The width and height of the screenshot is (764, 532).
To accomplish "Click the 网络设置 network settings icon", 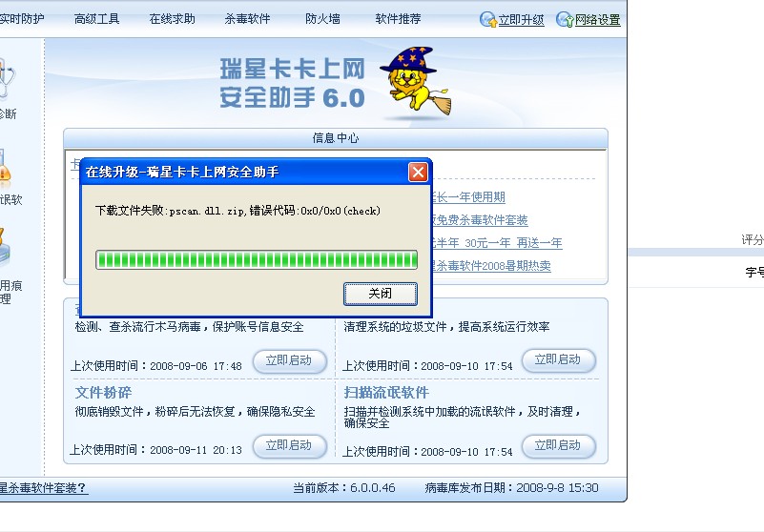I will (x=565, y=19).
